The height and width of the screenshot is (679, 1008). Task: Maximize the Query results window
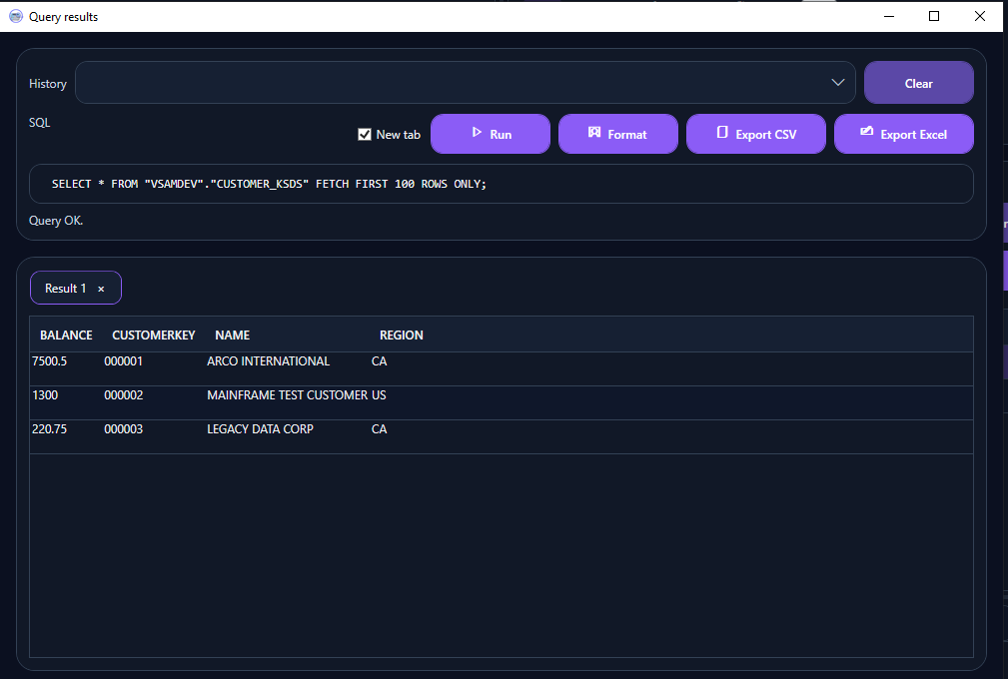tap(934, 16)
